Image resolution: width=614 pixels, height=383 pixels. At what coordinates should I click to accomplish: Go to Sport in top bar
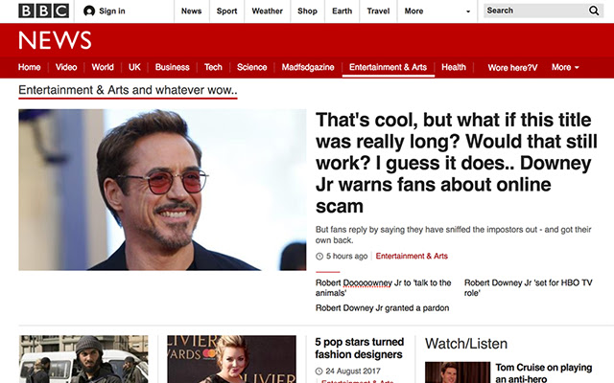pos(226,11)
